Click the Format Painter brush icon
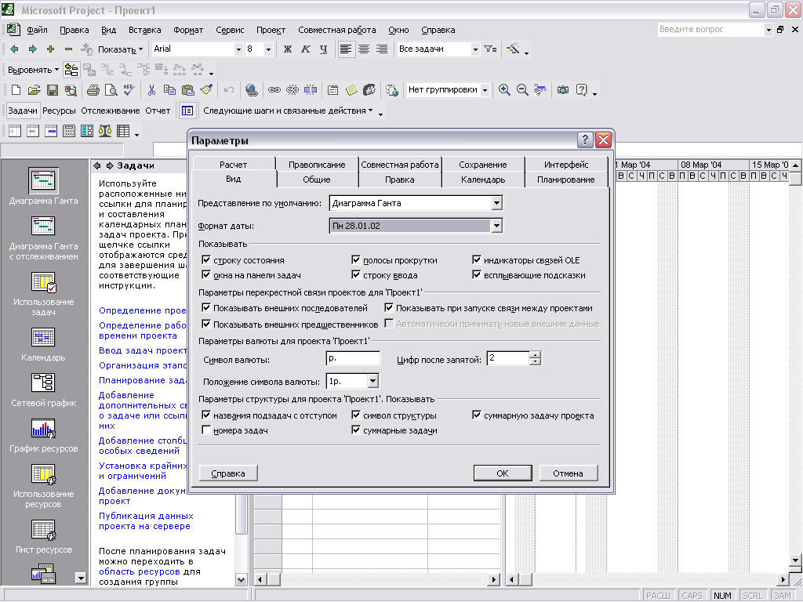The height and width of the screenshot is (602, 803). [206, 90]
